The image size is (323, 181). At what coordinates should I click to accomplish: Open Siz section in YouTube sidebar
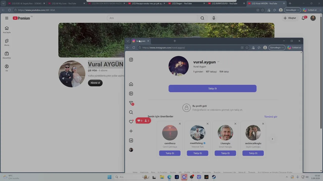7,68
